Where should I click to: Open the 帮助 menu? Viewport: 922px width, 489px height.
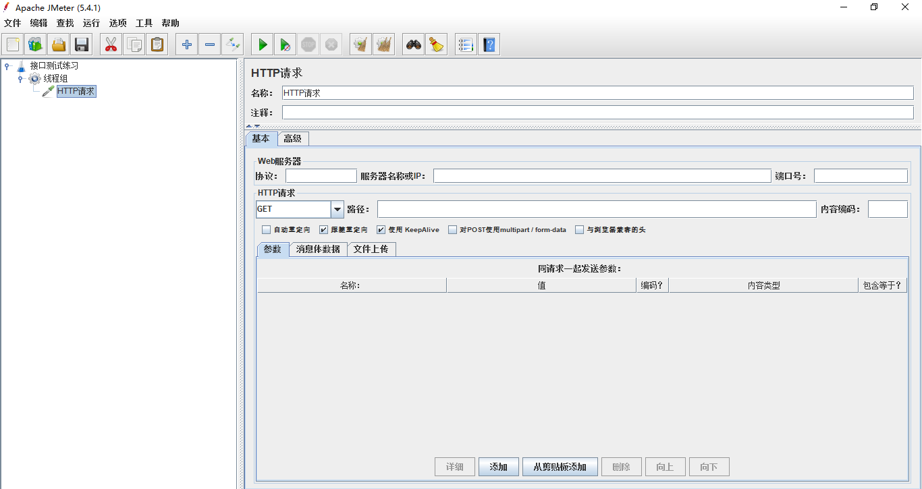click(171, 23)
